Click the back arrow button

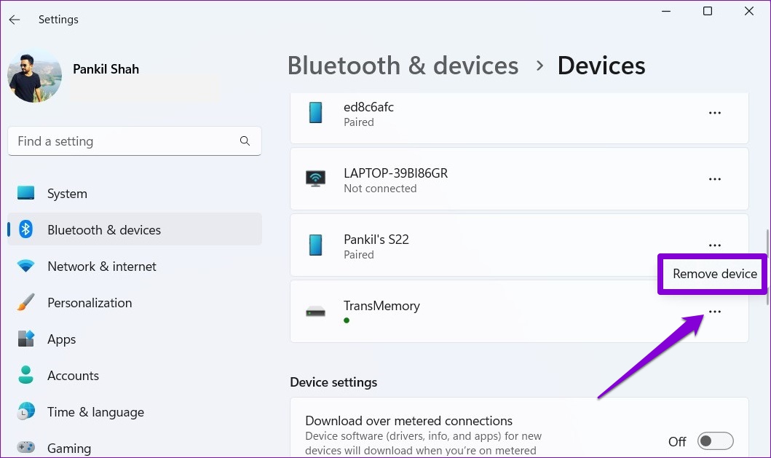click(15, 19)
